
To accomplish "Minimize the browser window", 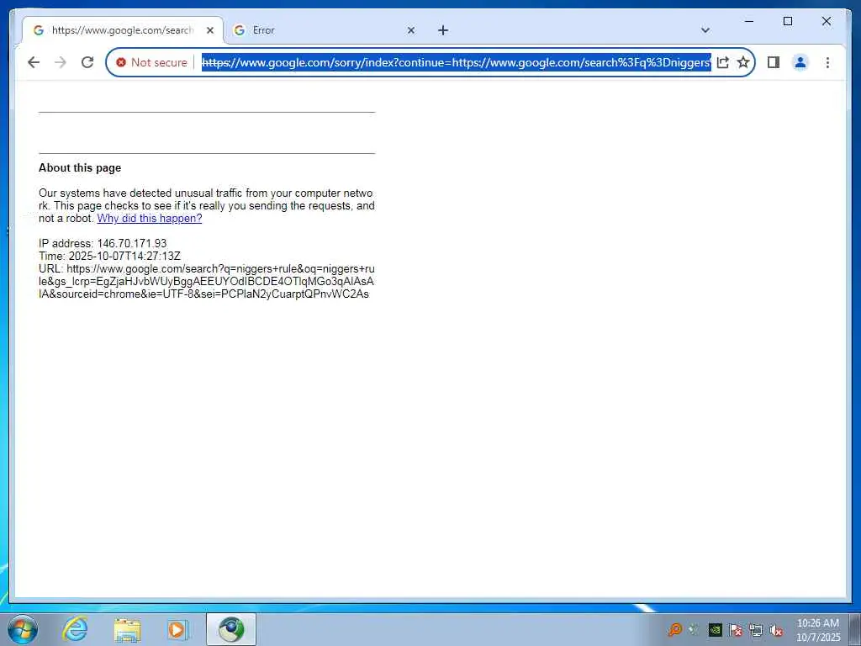I will (x=749, y=21).
